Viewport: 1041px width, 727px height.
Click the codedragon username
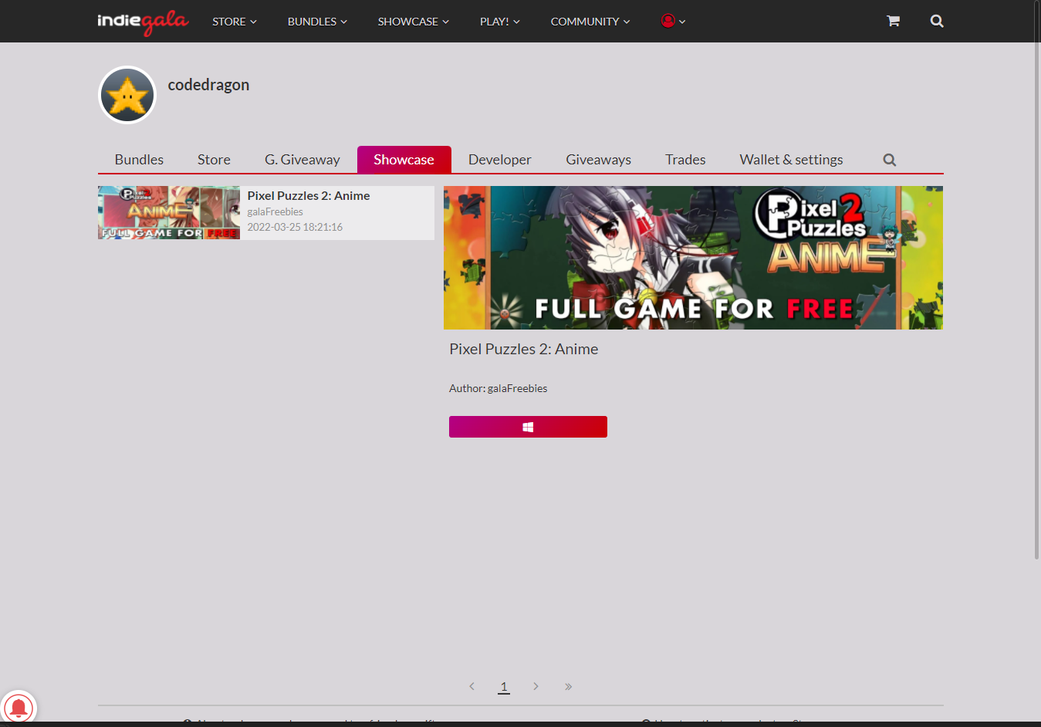tap(208, 85)
